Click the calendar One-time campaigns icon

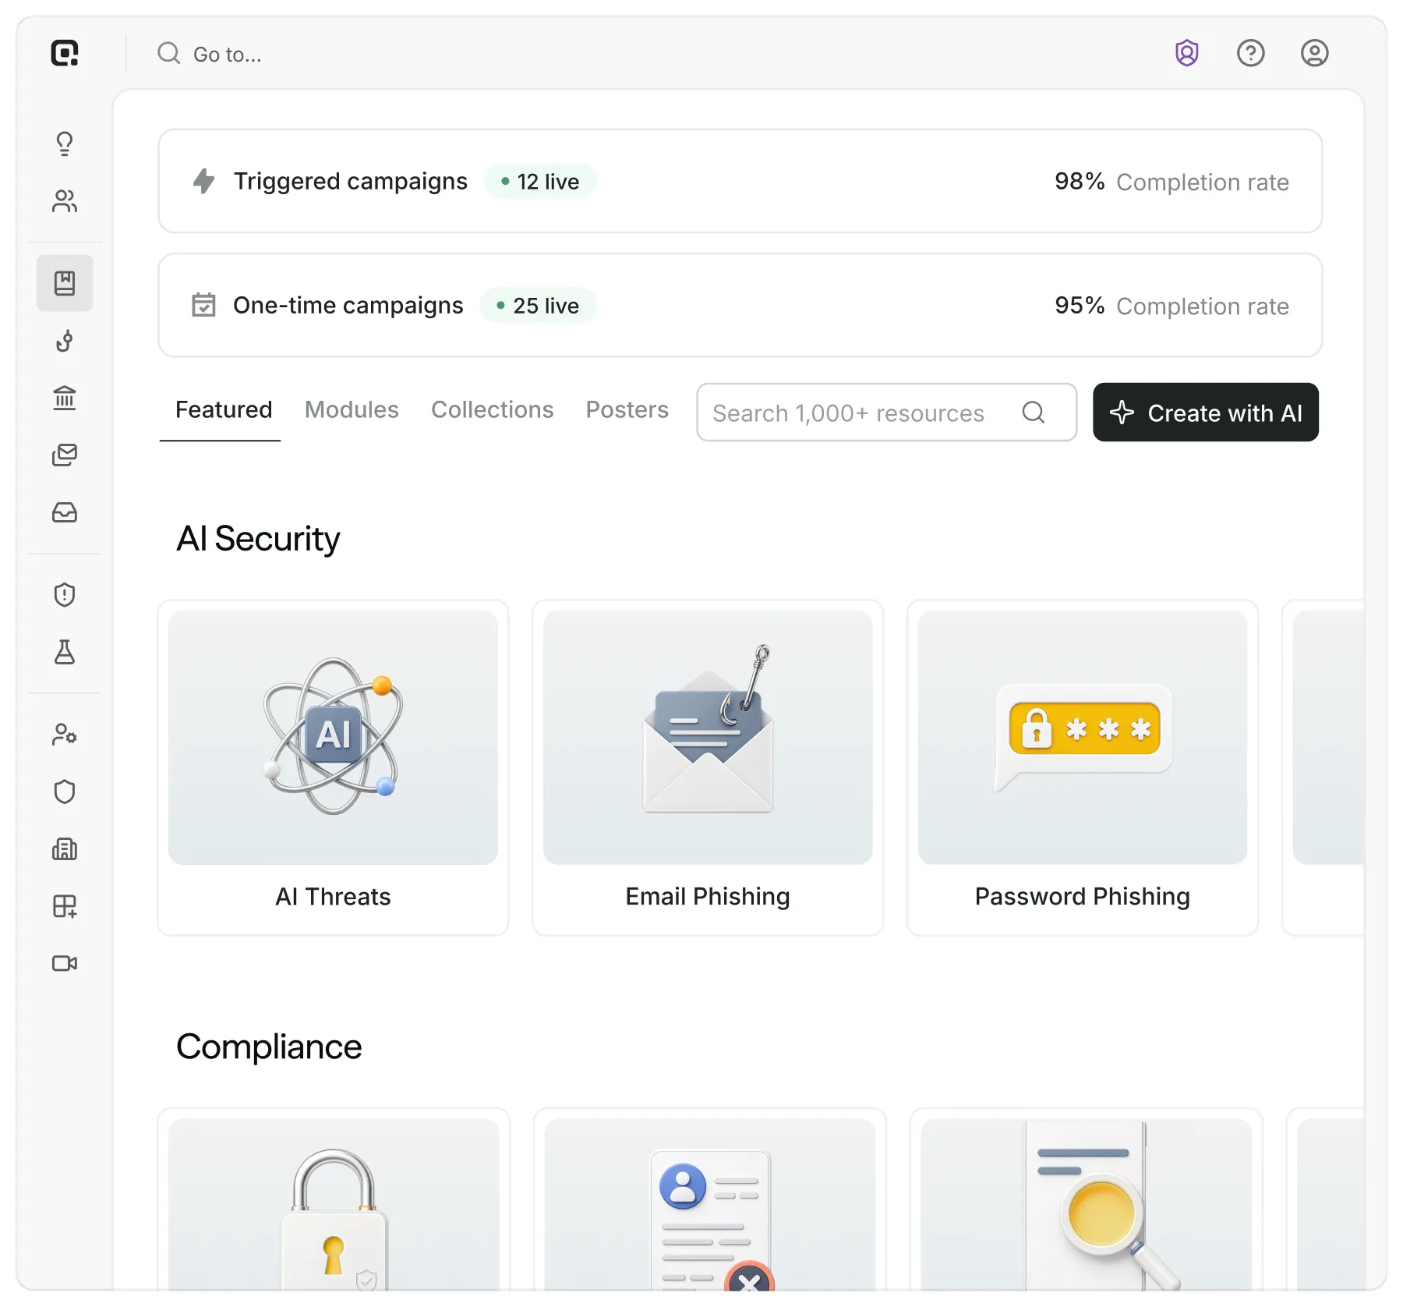[x=203, y=305]
